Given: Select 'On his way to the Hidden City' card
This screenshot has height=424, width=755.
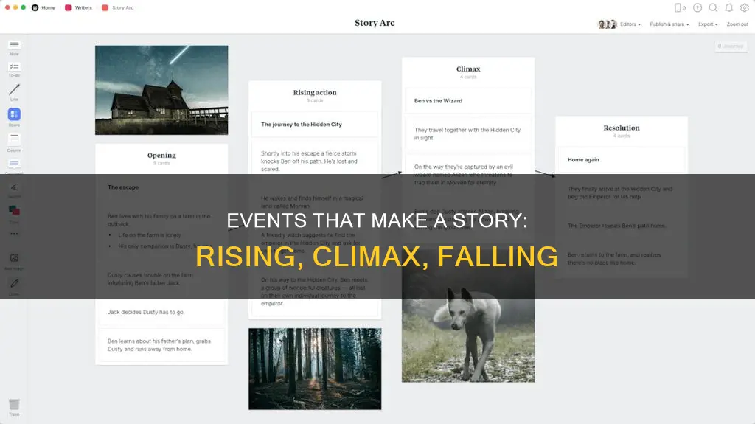Looking at the screenshot, I should point(315,291).
